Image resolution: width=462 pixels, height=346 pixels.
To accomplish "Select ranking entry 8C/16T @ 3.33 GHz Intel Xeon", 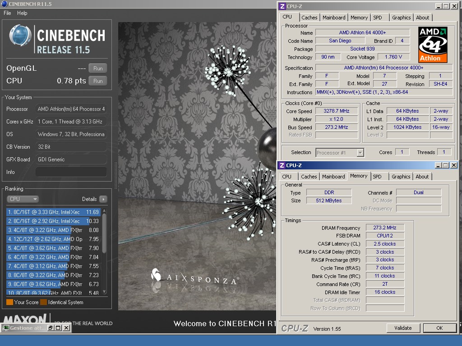I will point(53,212).
